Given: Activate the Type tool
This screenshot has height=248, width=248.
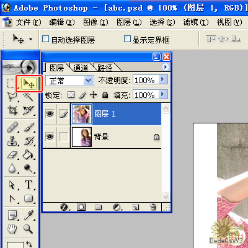Looking at the screenshot, I should [29, 184].
